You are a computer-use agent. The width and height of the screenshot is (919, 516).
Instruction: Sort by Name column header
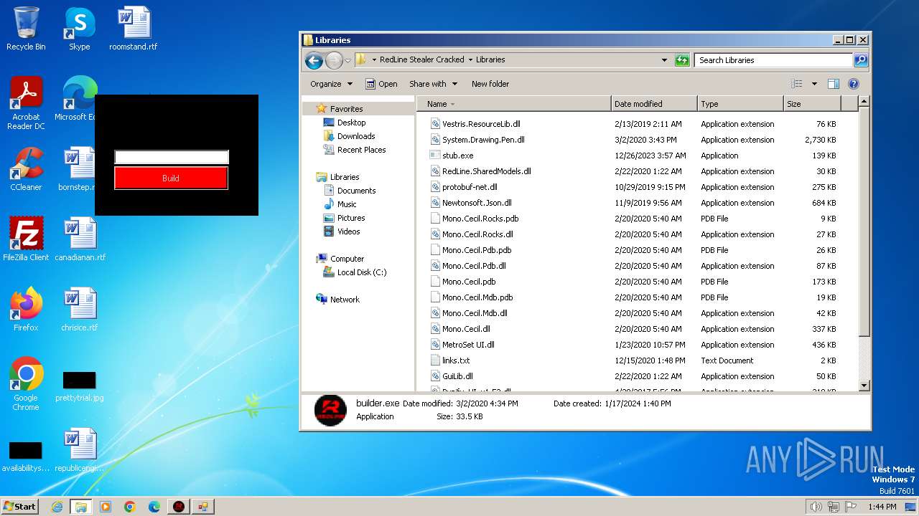(513, 104)
